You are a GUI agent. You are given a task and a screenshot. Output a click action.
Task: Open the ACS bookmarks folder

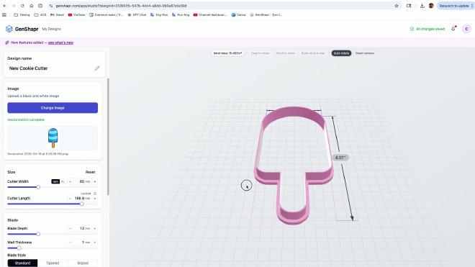point(40,14)
